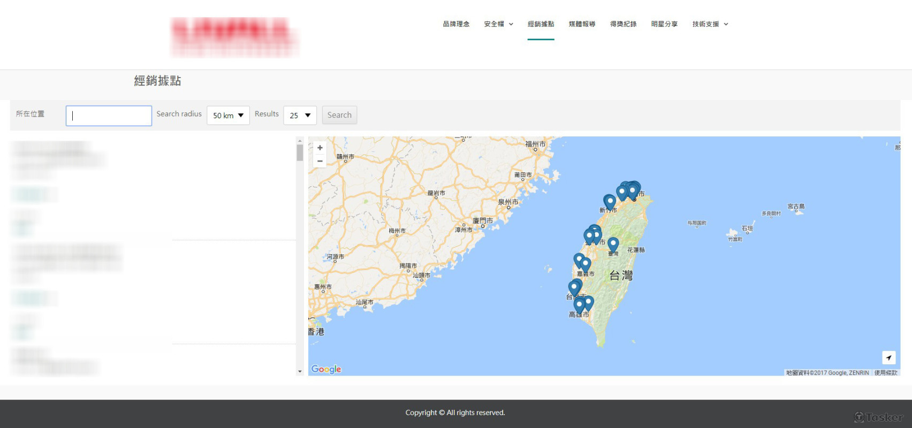Select the front map pin above 台南市 label
The image size is (912, 428).
tap(574, 288)
